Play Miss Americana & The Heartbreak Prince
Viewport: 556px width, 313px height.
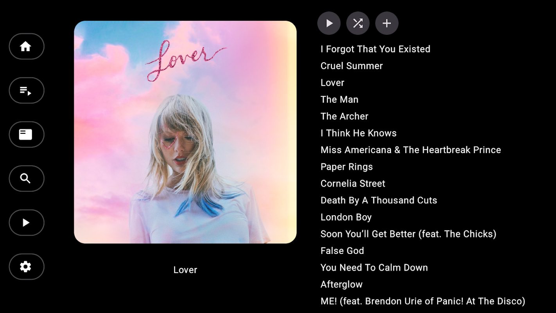coord(411,150)
